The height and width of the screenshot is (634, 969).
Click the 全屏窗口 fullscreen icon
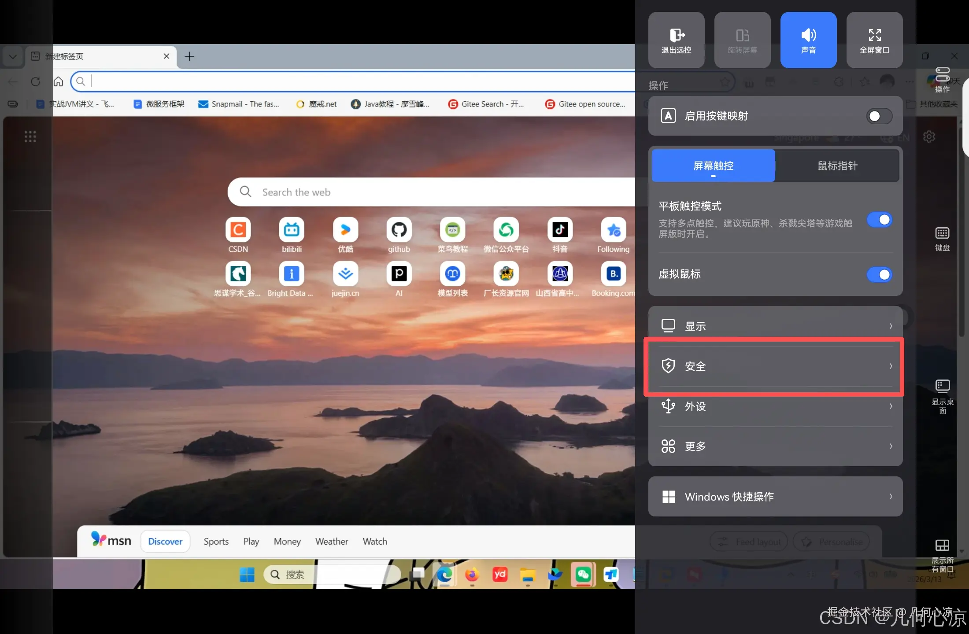[x=874, y=40]
